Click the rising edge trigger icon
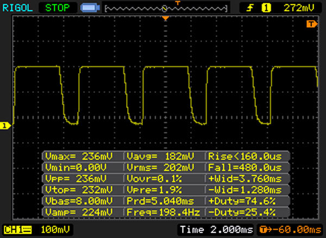Image resolution: width=326 pixels, height=238 pixels. point(250,8)
